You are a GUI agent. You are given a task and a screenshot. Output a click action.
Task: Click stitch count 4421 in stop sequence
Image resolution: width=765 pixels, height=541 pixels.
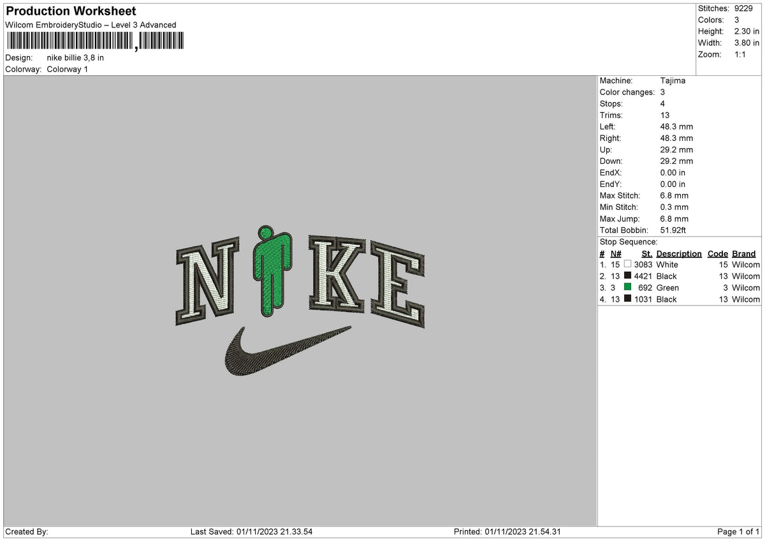[643, 276]
